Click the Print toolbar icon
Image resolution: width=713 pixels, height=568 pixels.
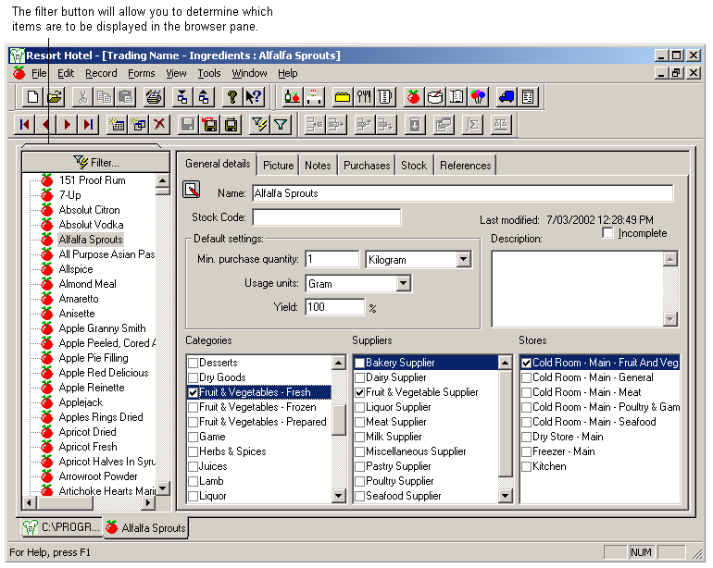[154, 97]
